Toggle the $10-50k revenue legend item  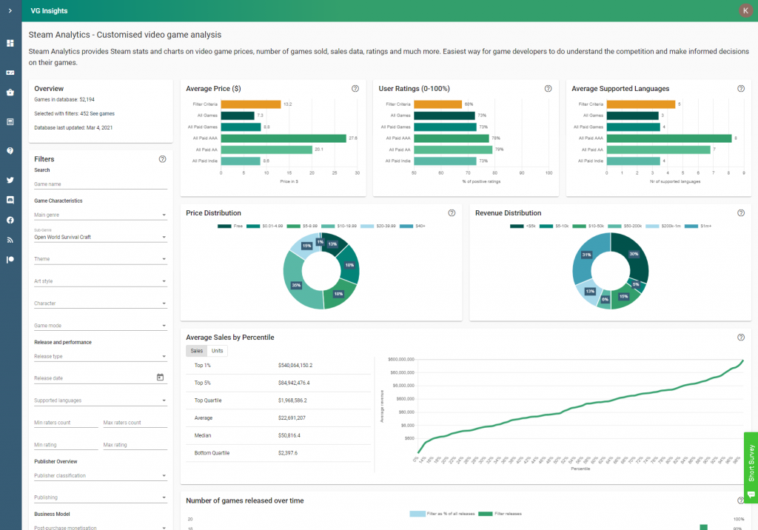(x=588, y=226)
